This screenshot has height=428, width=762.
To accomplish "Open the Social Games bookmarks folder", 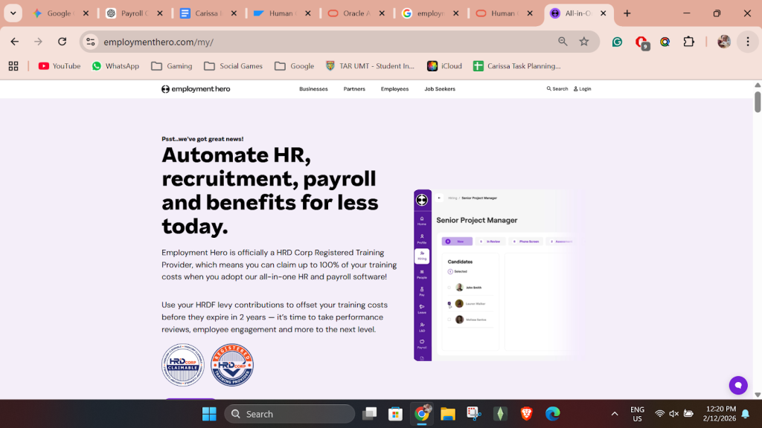I will [x=233, y=66].
